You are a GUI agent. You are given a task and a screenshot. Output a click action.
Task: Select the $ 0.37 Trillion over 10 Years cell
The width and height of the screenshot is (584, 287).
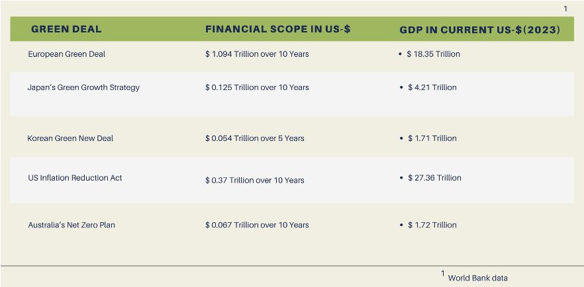click(x=255, y=180)
